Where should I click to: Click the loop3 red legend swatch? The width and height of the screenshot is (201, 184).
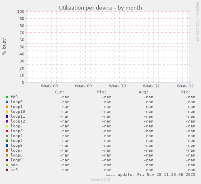7,131
